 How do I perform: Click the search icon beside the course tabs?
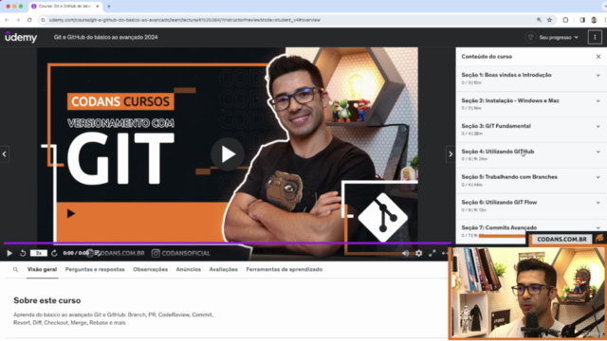tap(15, 269)
